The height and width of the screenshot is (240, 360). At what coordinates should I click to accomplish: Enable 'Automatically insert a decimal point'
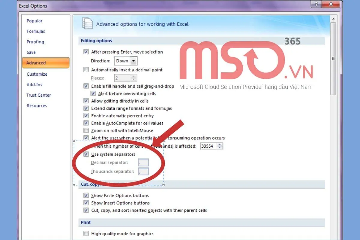click(x=86, y=70)
